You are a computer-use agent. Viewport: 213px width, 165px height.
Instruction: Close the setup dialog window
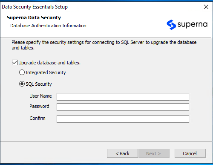click(x=206, y=7)
